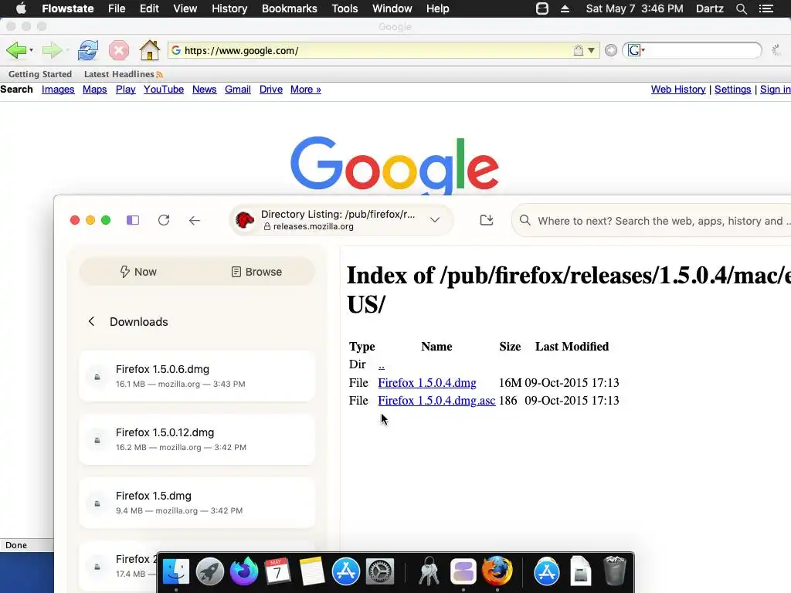Open the Latest Headlines feed bookmark
The height and width of the screenshot is (593, 791).
tap(123, 74)
